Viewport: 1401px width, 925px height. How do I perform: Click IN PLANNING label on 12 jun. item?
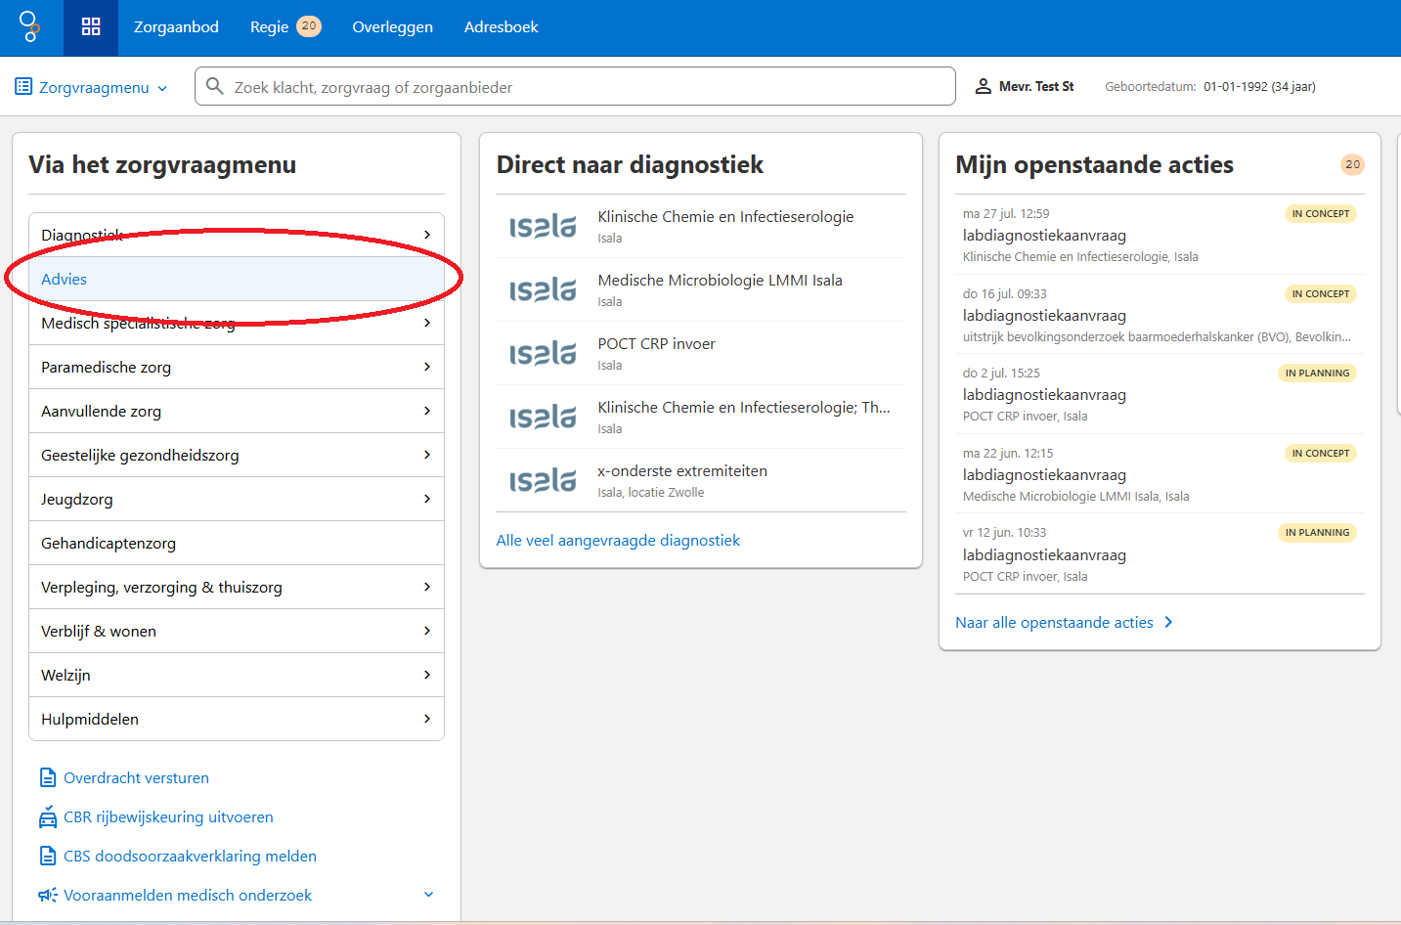tap(1317, 532)
